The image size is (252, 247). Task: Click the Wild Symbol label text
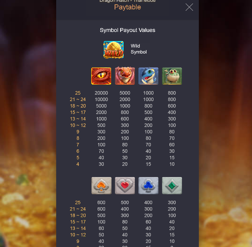[139, 49]
